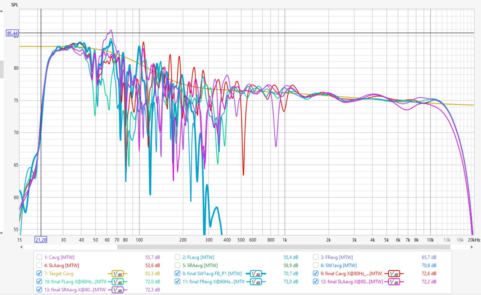The image size is (481, 295).
Task: Uncheck the 12: final SLAavg X@80 trace
Action: click(316, 282)
